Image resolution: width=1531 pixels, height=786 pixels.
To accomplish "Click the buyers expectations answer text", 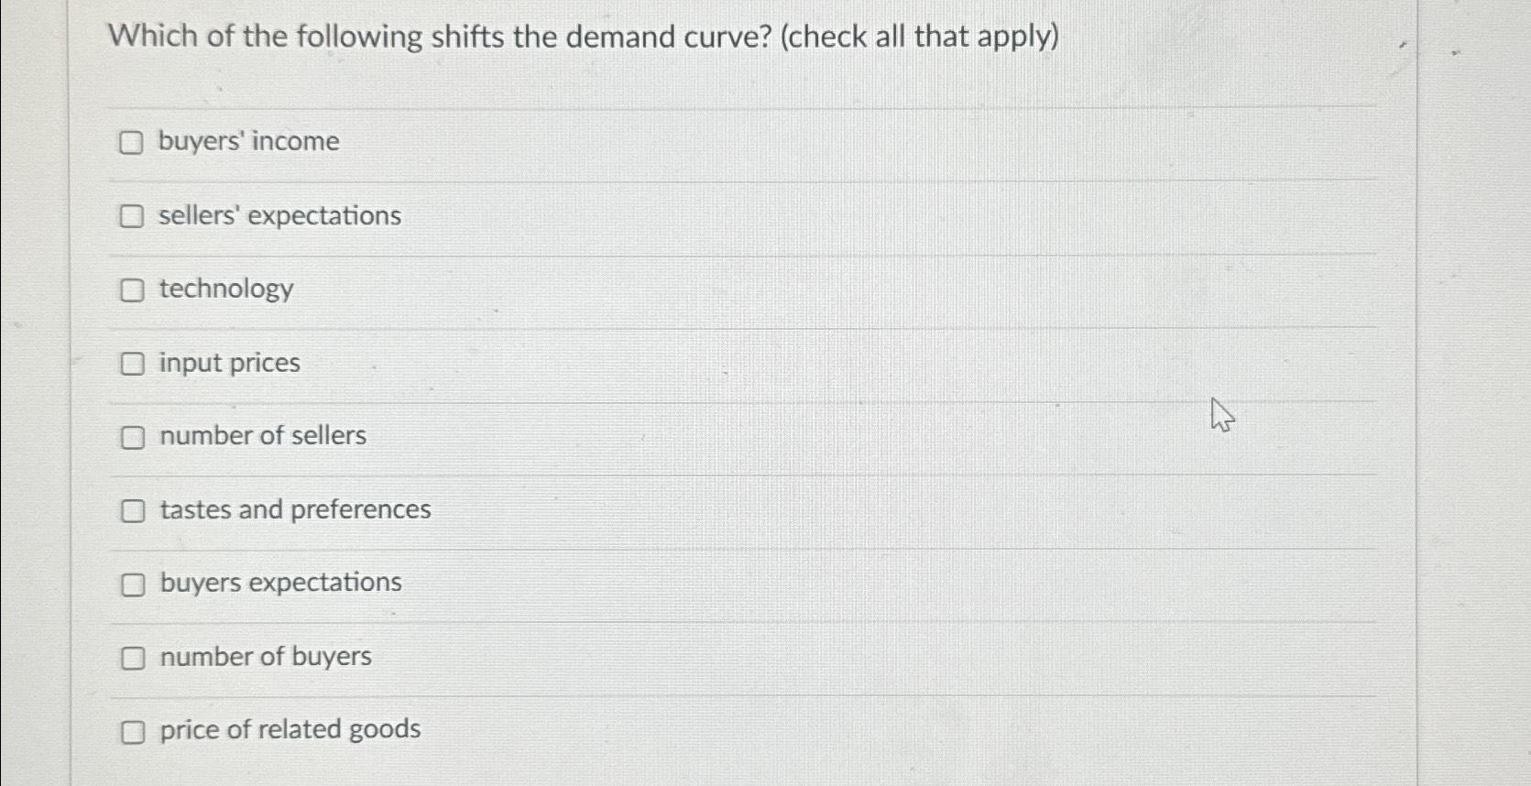I will [x=279, y=583].
